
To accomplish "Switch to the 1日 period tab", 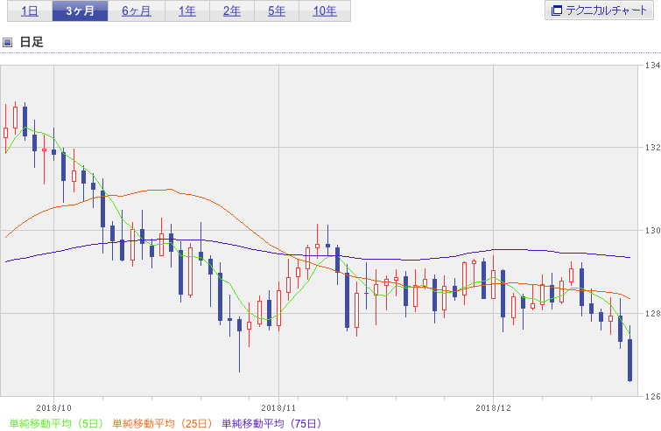I will click(x=30, y=11).
